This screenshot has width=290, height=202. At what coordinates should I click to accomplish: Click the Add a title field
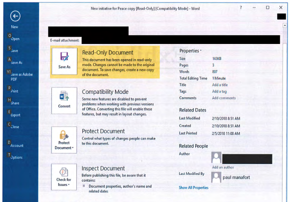click(220, 85)
